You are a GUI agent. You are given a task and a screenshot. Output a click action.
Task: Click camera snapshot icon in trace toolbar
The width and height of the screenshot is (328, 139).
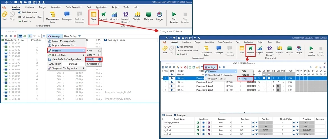click(44, 36)
